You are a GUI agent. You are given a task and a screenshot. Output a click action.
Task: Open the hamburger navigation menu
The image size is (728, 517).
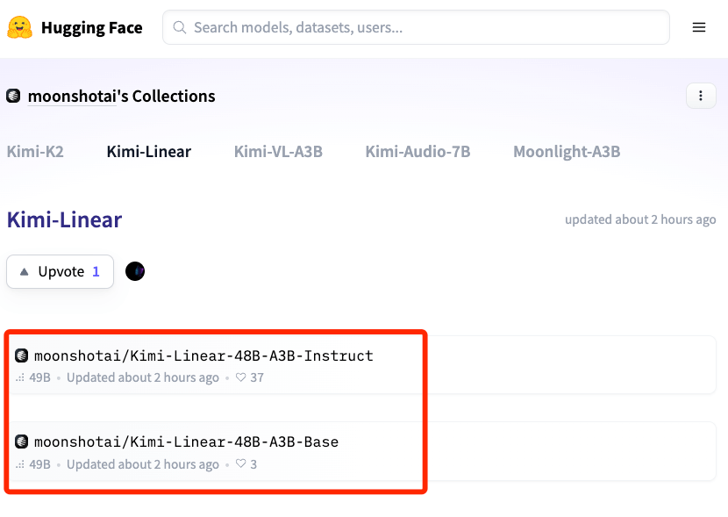[699, 27]
